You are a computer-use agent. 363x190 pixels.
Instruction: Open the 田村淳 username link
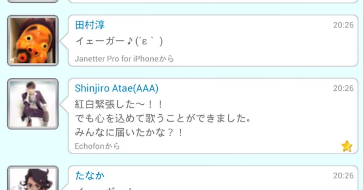90,25
